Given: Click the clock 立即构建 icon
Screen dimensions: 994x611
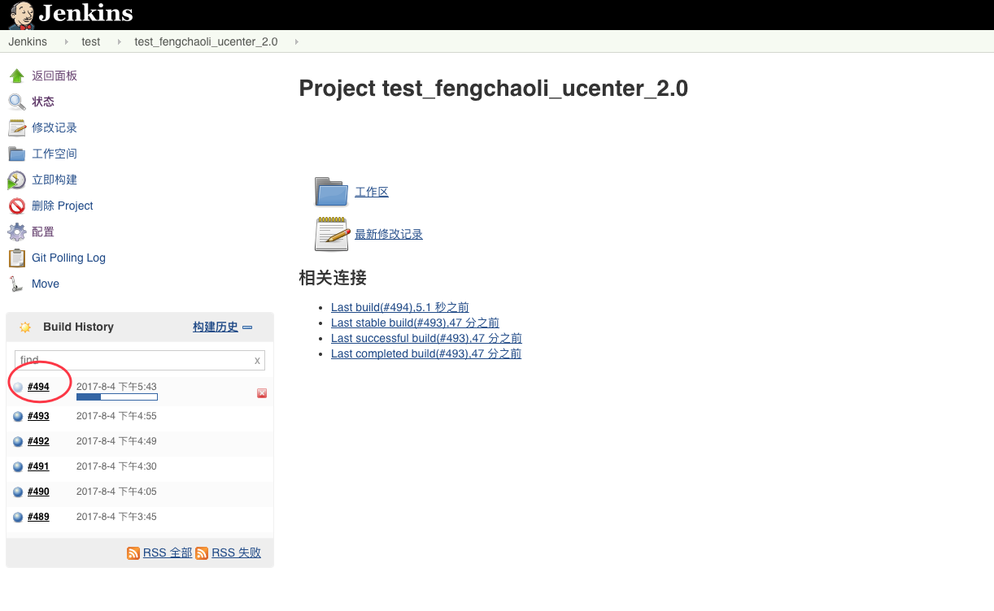Looking at the screenshot, I should (x=17, y=180).
